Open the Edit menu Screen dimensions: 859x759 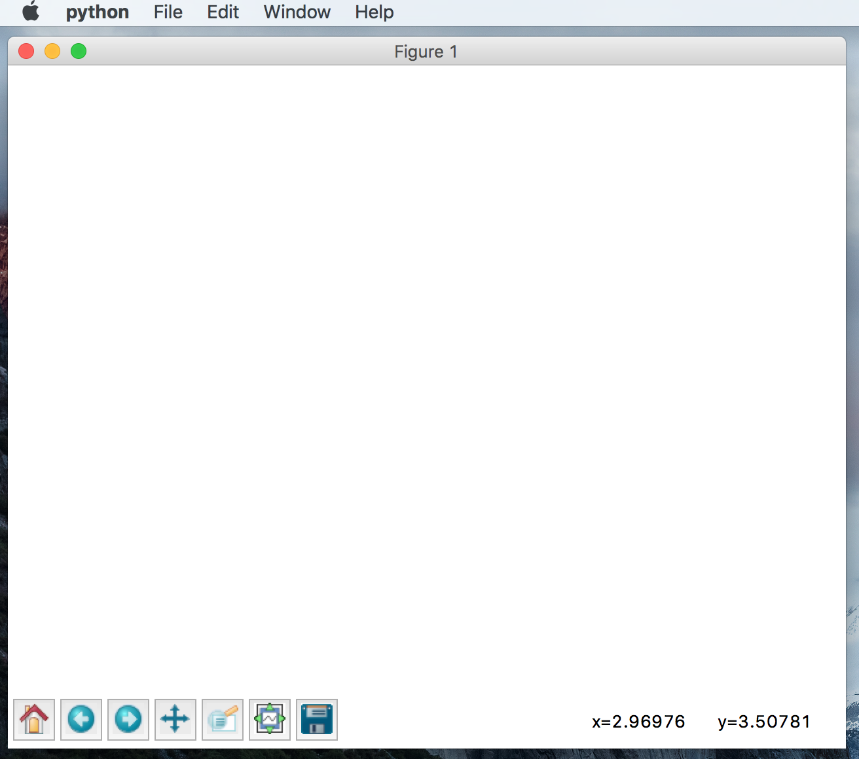click(222, 11)
